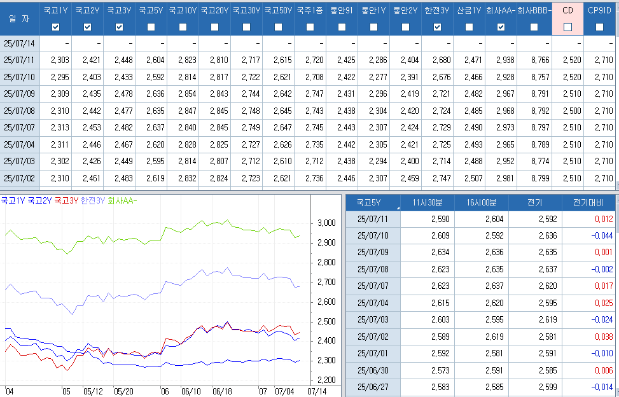This screenshot has height=397, width=619.
Task: Check the highlighted CD checkbox
Action: click(x=567, y=27)
